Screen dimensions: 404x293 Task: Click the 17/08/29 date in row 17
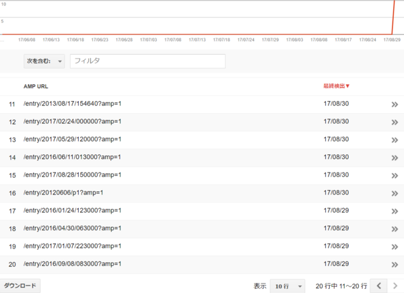coord(336,210)
